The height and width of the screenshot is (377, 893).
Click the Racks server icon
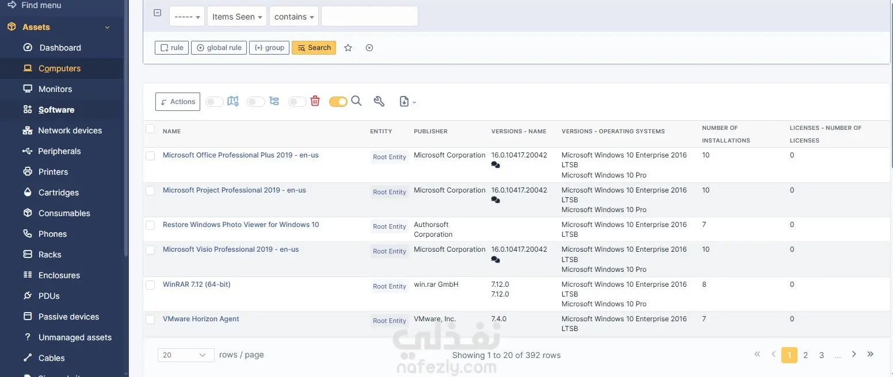(x=28, y=255)
